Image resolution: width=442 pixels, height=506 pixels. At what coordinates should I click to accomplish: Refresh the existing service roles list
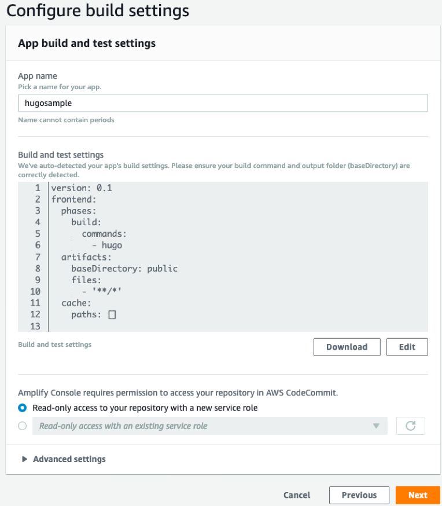tap(410, 426)
